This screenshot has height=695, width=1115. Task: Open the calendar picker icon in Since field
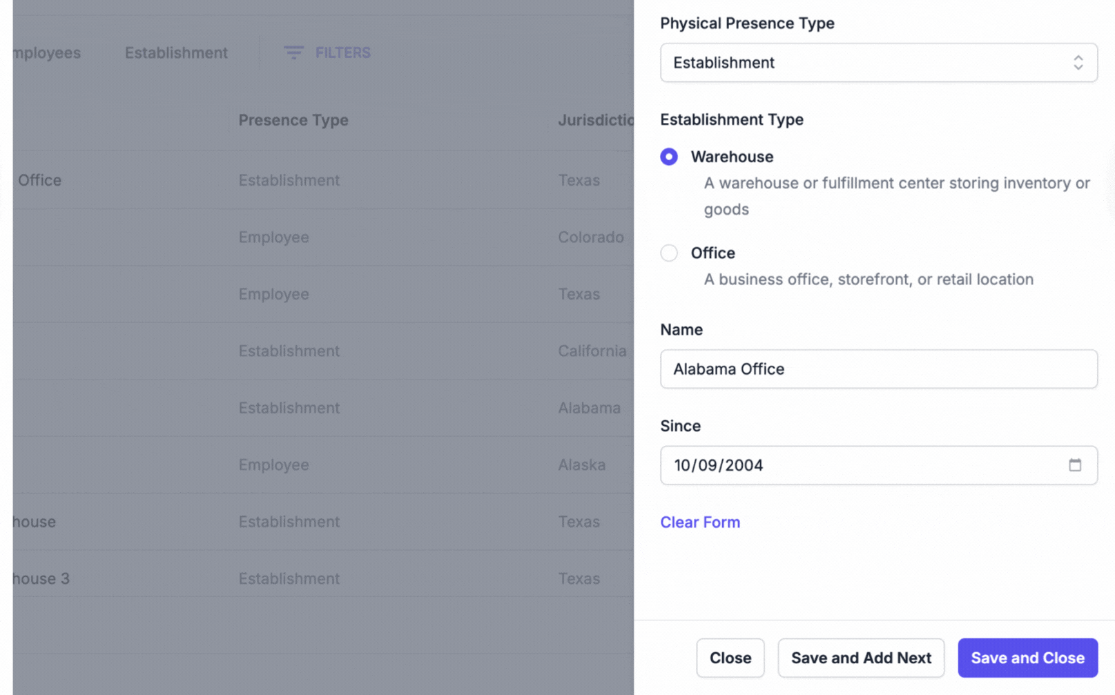point(1074,465)
